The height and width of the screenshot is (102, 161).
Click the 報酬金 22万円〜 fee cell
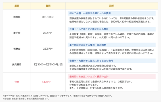(x=48, y=49)
